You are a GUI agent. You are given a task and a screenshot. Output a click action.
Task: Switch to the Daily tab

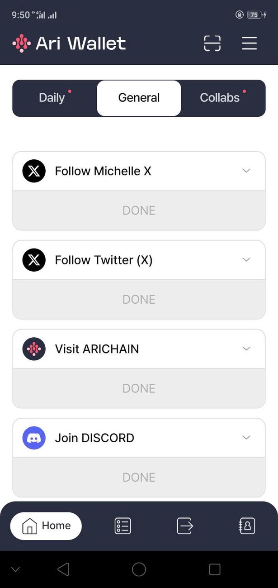click(x=52, y=97)
